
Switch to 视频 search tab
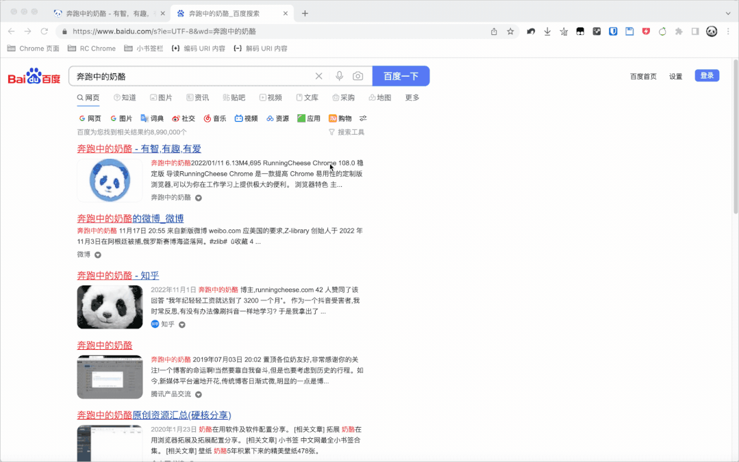coord(271,97)
